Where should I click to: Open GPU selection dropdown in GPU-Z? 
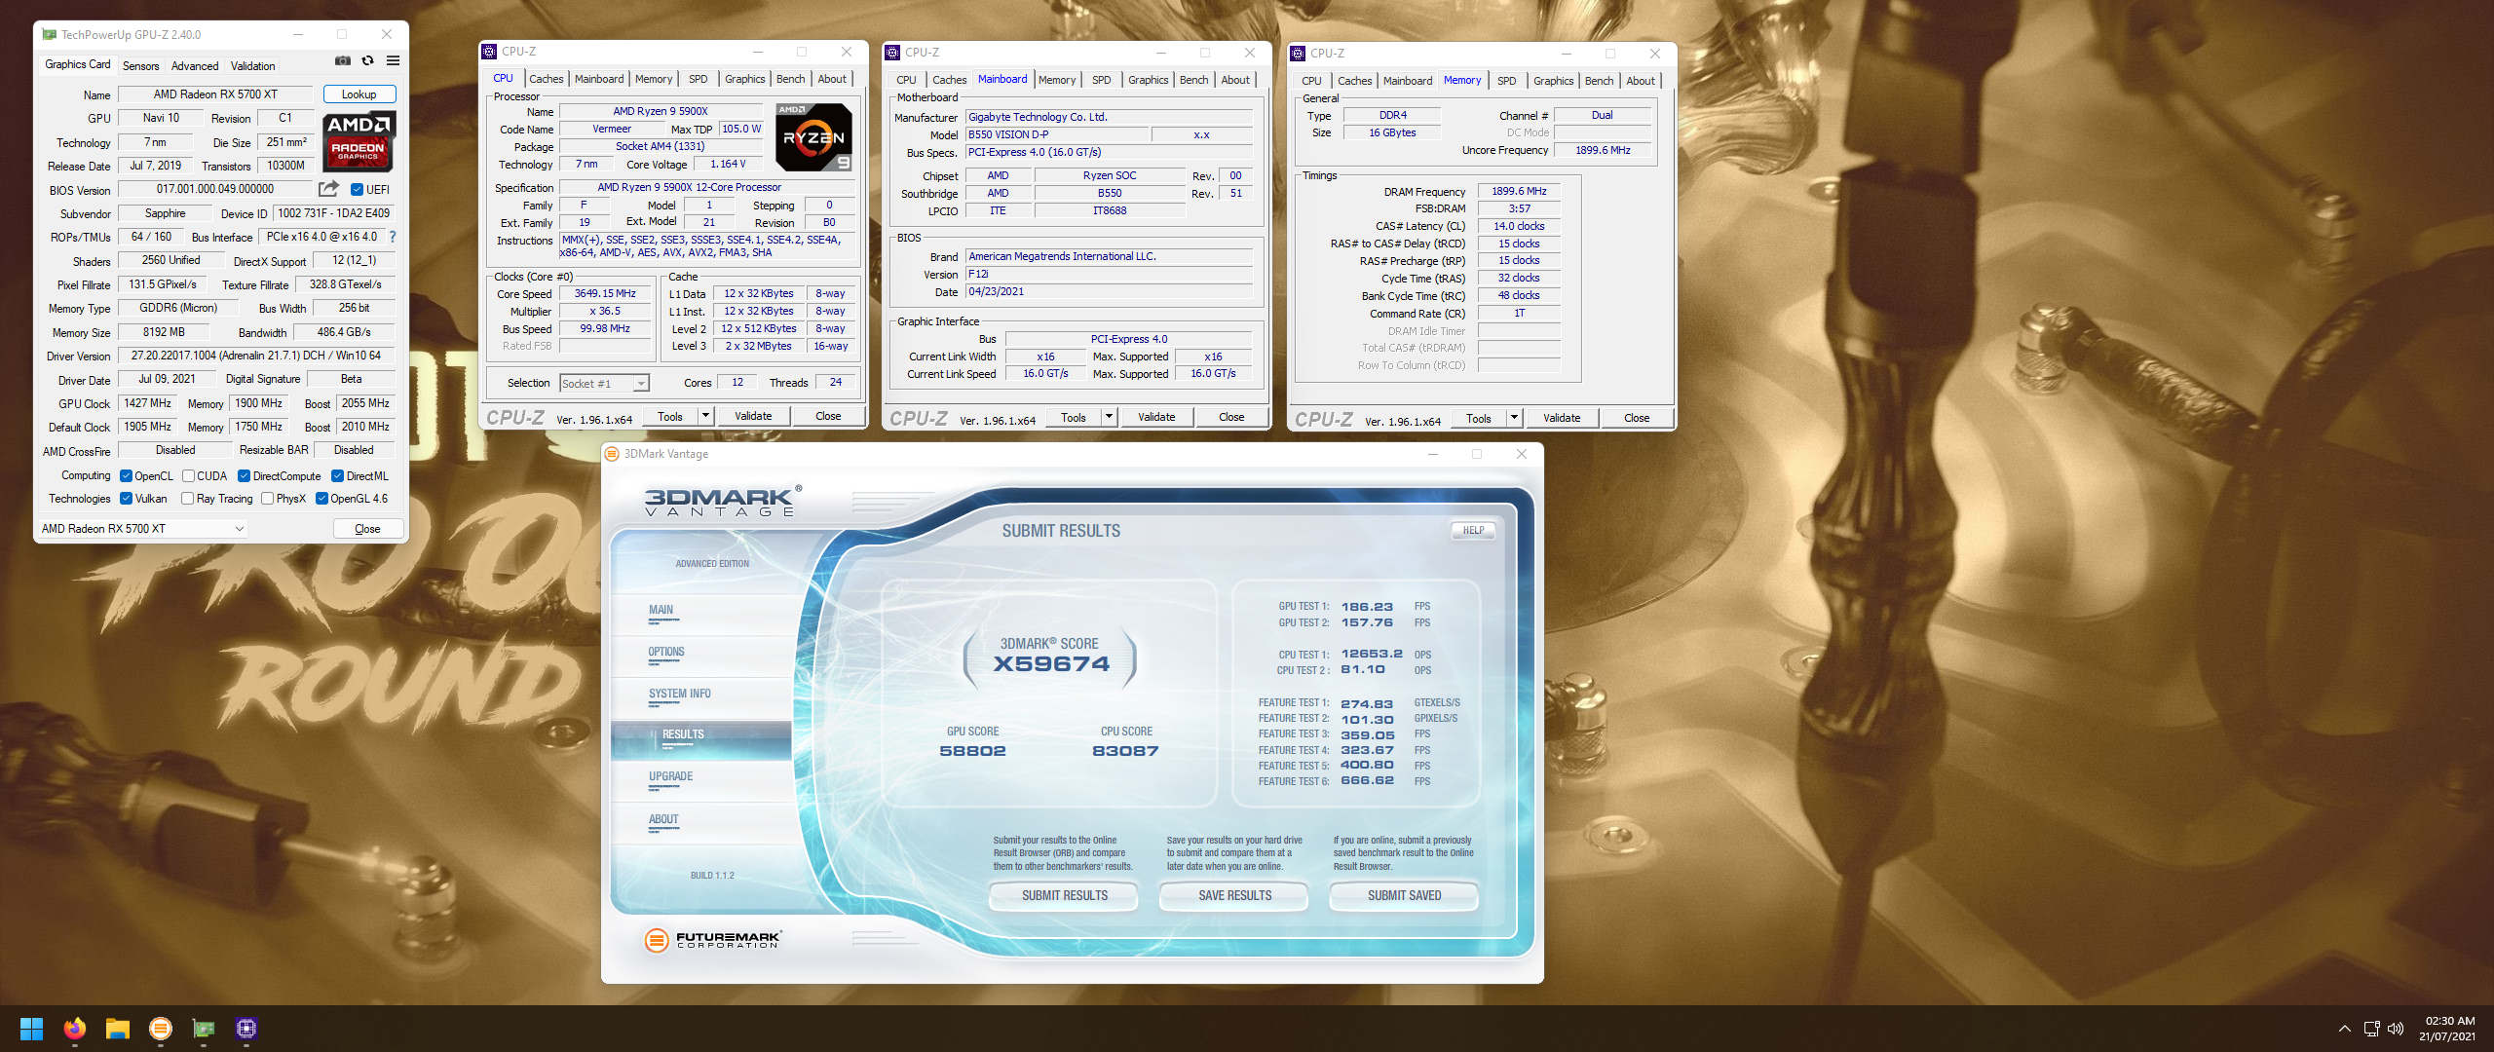[142, 529]
